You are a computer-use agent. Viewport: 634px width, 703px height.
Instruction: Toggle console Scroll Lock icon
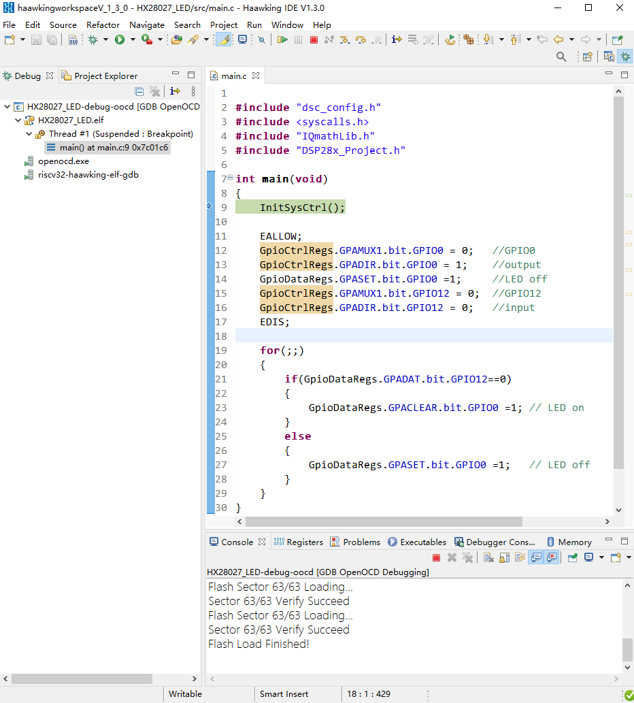[505, 558]
